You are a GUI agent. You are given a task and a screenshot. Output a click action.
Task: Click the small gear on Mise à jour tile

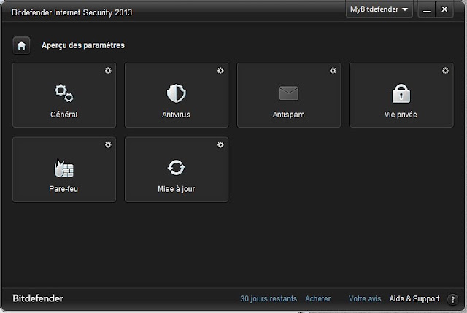click(220, 145)
